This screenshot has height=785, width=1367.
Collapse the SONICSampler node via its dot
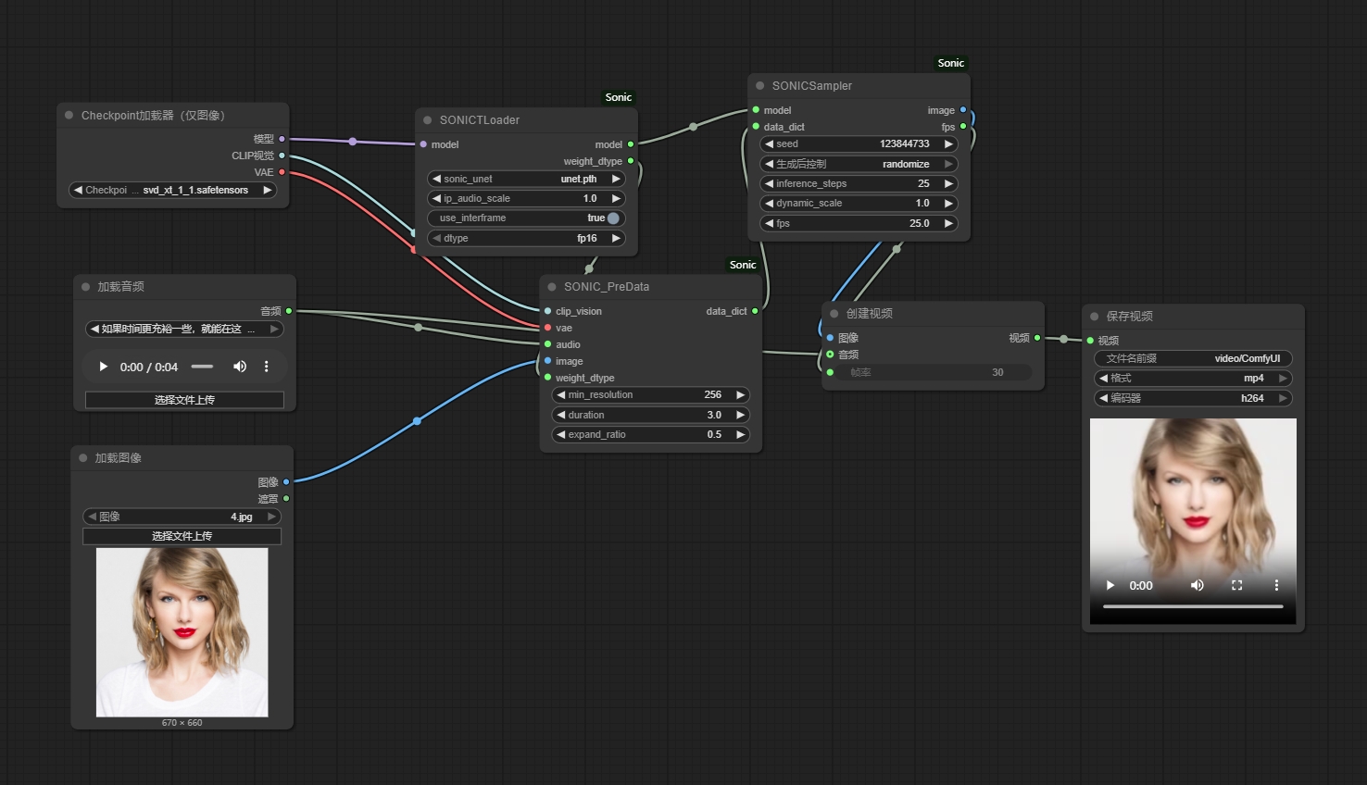[759, 86]
